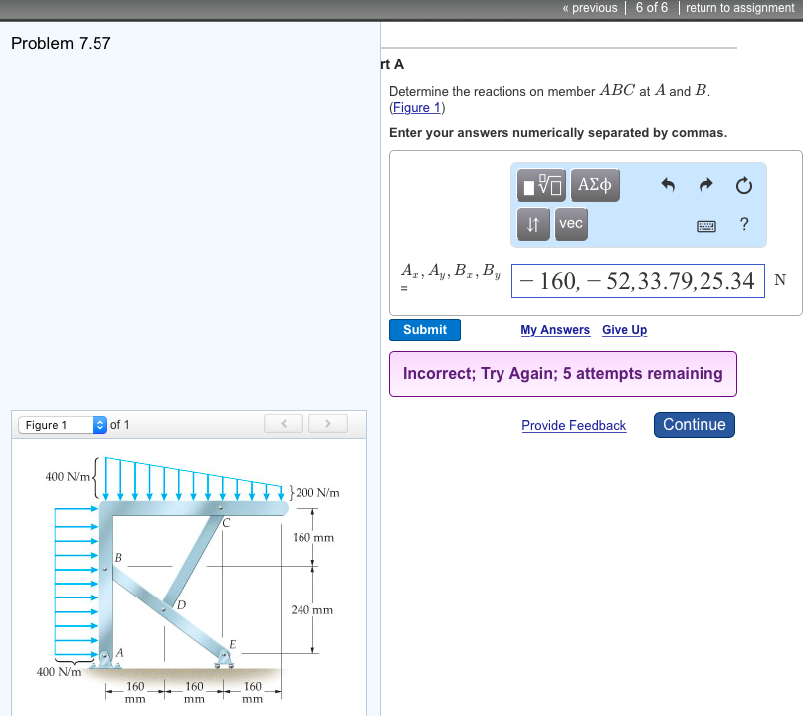
Task: Select the Greek symbols AΣφ palette
Action: pos(595,185)
